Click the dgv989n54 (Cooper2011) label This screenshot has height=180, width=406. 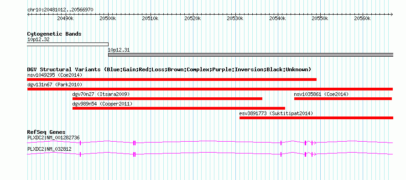click(102, 104)
